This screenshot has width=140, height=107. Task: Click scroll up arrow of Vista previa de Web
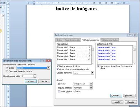(134, 47)
